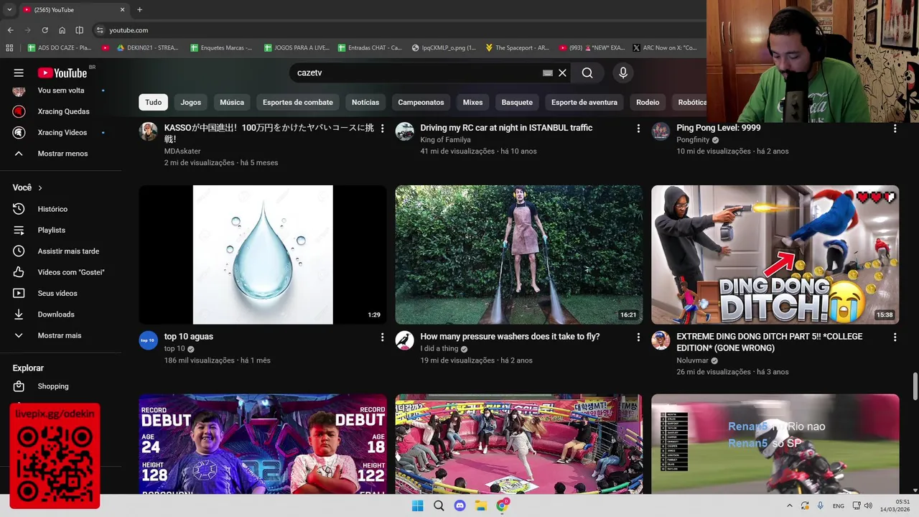This screenshot has height=517, width=919.
Task: Click the top 10 channel avatar
Action: tap(148, 340)
